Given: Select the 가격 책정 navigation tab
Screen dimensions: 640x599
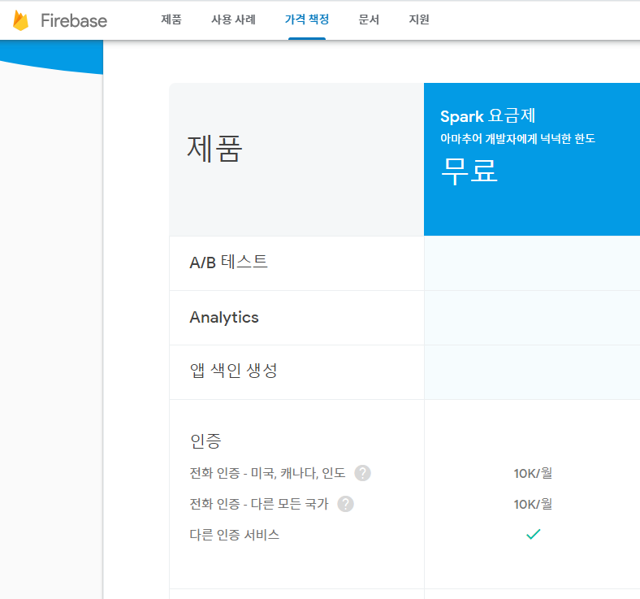Looking at the screenshot, I should pos(307,20).
